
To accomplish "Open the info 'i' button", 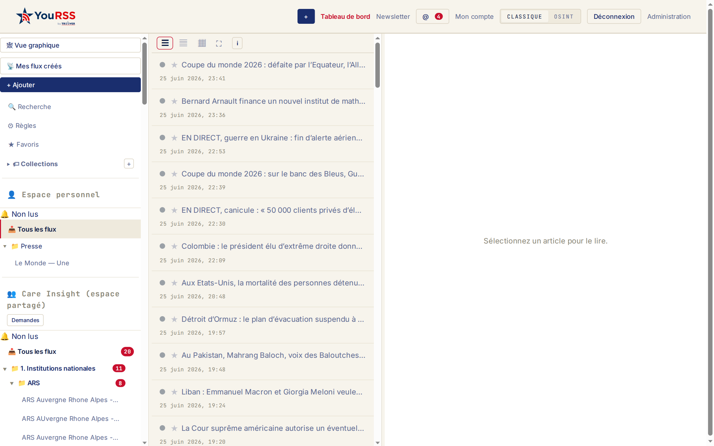I will pyautogui.click(x=237, y=43).
